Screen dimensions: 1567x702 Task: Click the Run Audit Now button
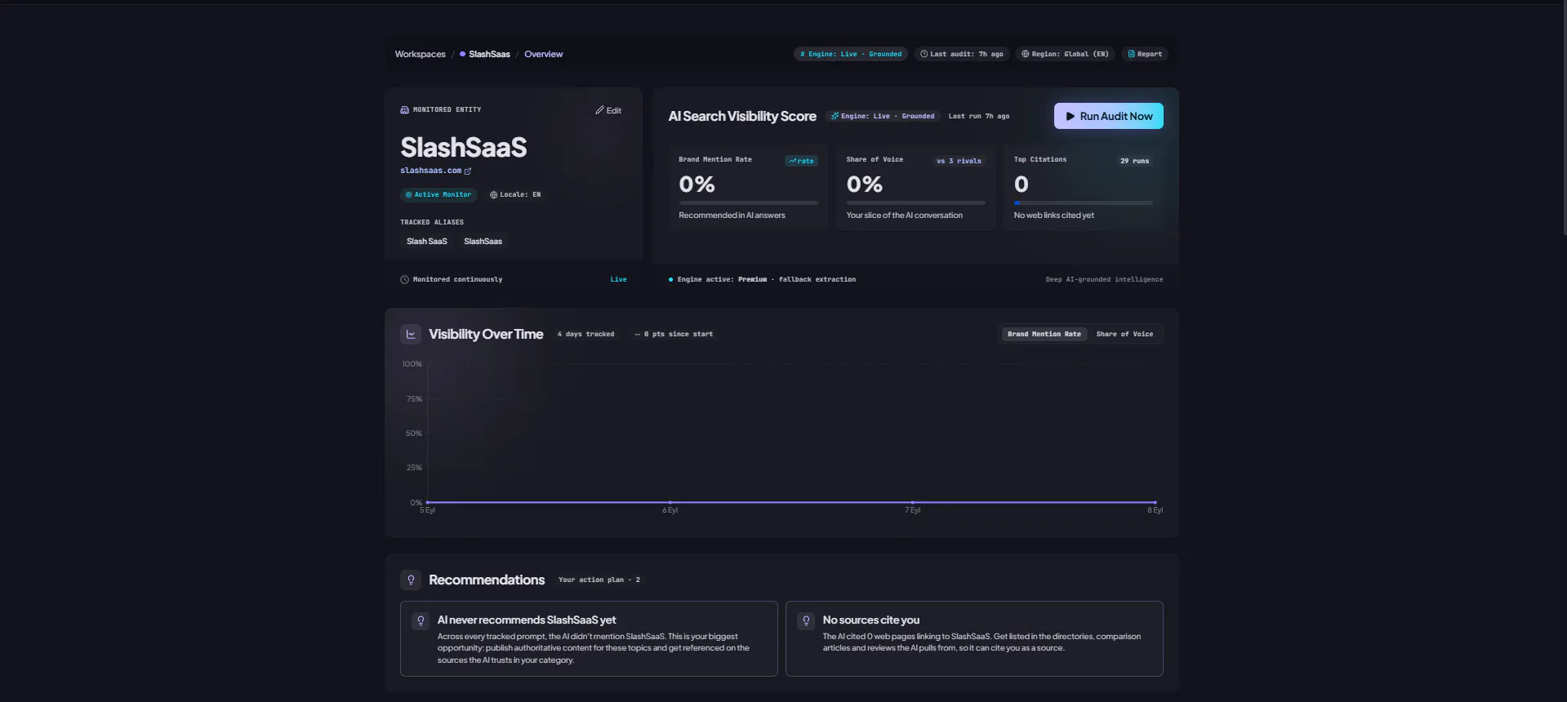point(1109,116)
